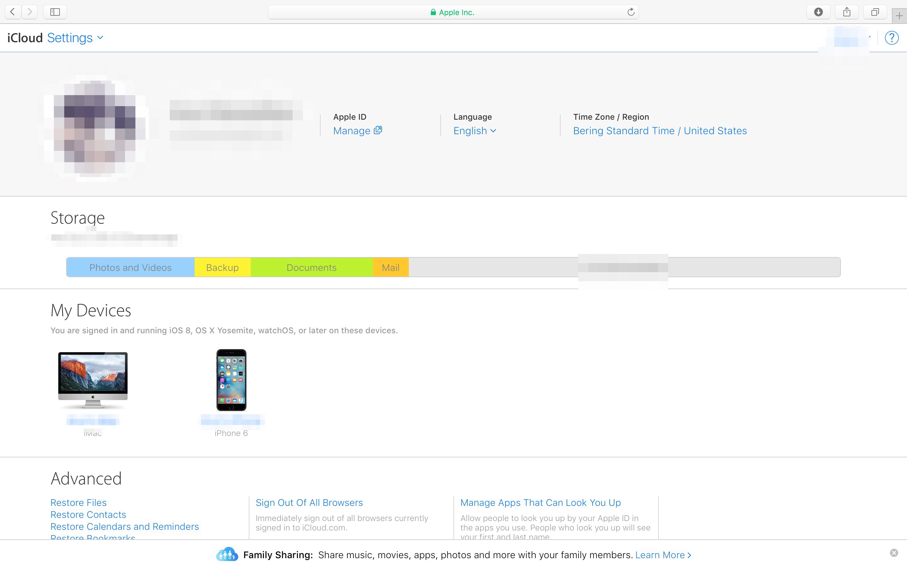Reload the page with the refresh icon
The width and height of the screenshot is (907, 567).
[631, 12]
